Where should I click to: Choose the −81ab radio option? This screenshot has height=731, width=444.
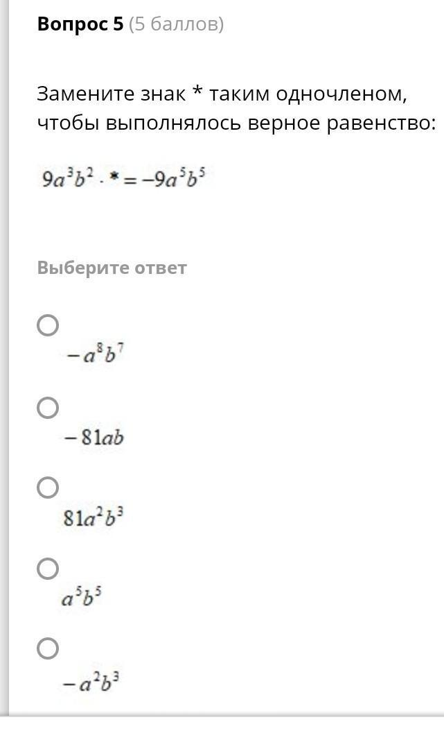(x=48, y=407)
